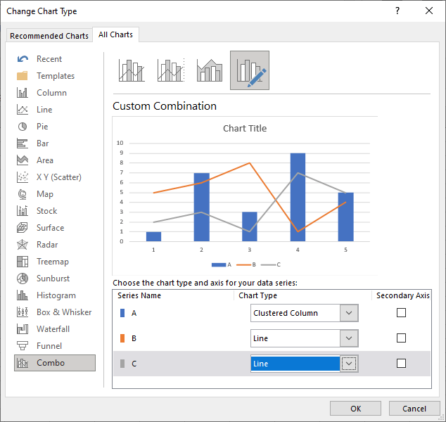The height and width of the screenshot is (422, 446).
Task: Select the Funnel chart icon
Action: tap(23, 346)
